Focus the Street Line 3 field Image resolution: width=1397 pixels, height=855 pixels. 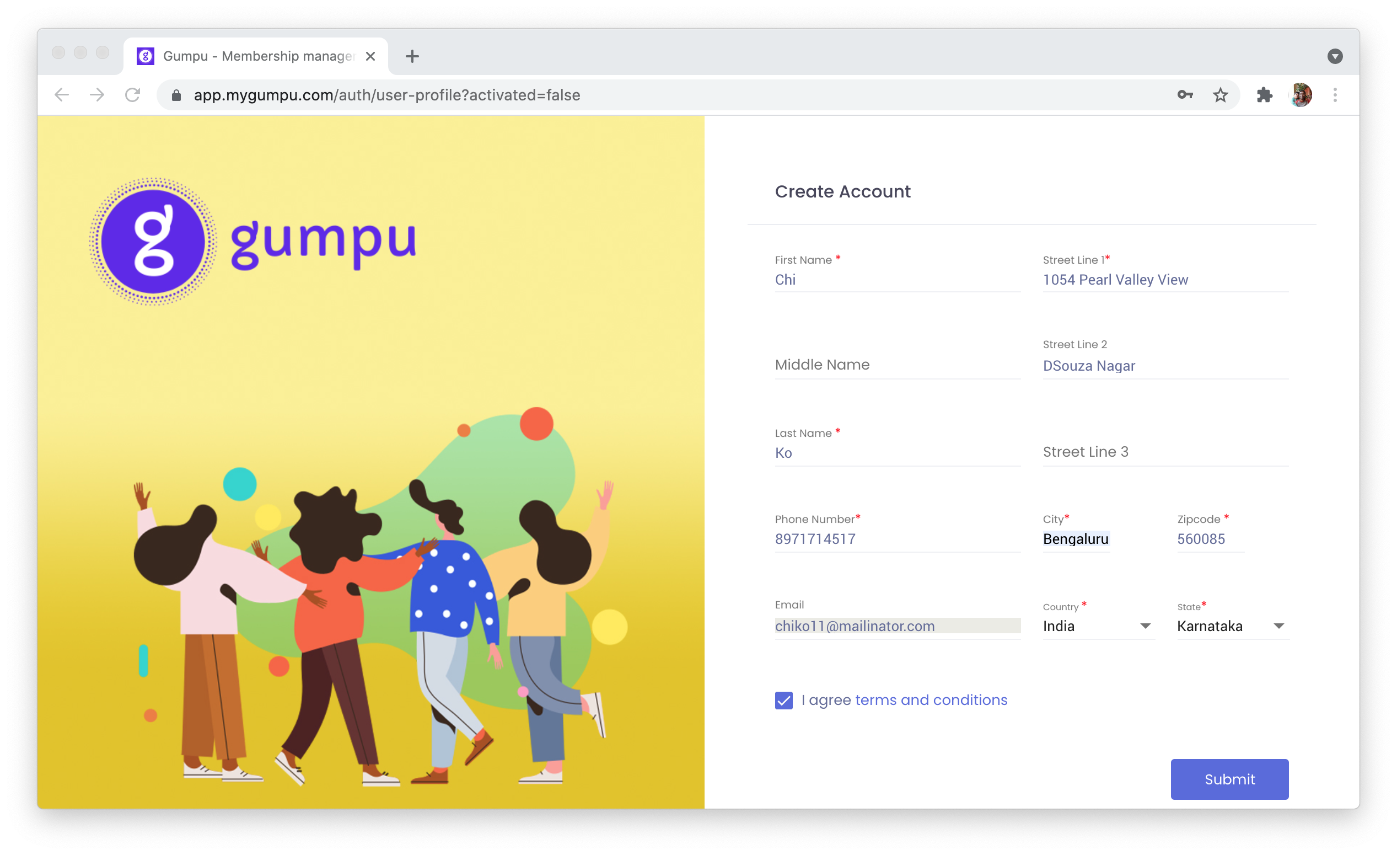(1165, 452)
